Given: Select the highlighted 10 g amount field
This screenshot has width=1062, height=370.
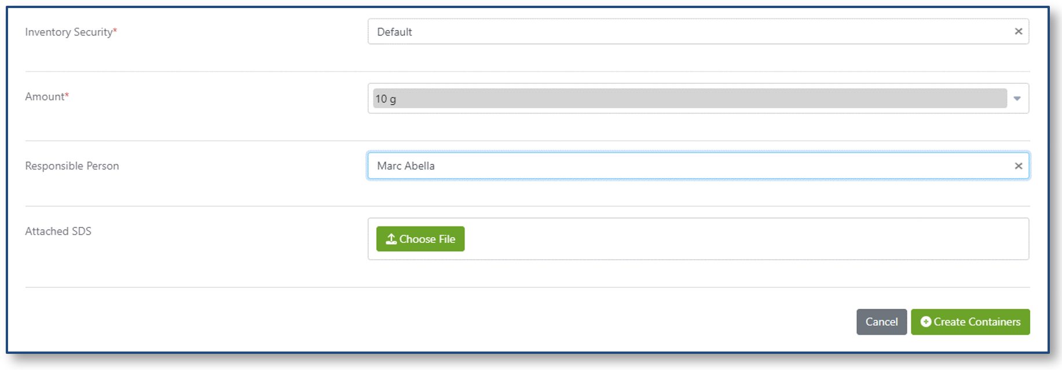Looking at the screenshot, I should click(x=690, y=98).
